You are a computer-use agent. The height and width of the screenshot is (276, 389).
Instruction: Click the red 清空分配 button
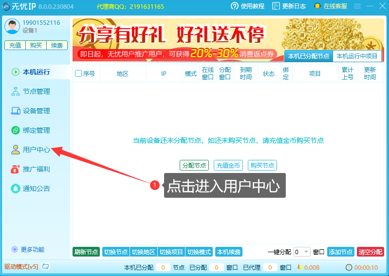tap(370, 252)
